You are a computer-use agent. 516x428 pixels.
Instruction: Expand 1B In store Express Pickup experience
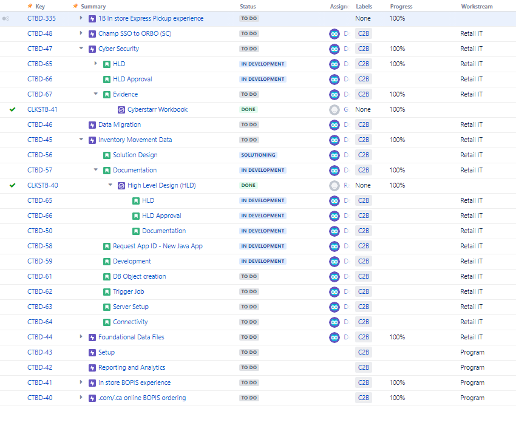click(x=81, y=18)
